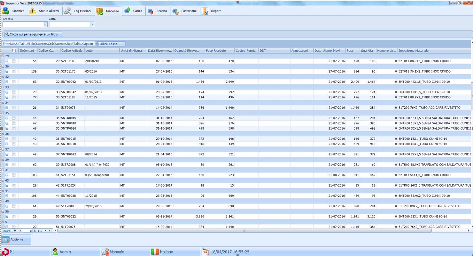The width and height of the screenshot is (473, 256).
Task: Switch to Stati e Allarmi tab
Action: click(x=44, y=11)
